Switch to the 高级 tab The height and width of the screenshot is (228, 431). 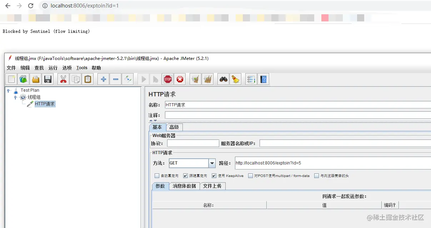click(x=174, y=127)
